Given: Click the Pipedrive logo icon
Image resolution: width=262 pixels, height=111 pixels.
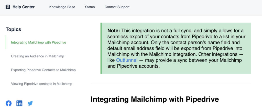Looking at the screenshot, I should pyautogui.click(x=8, y=7).
